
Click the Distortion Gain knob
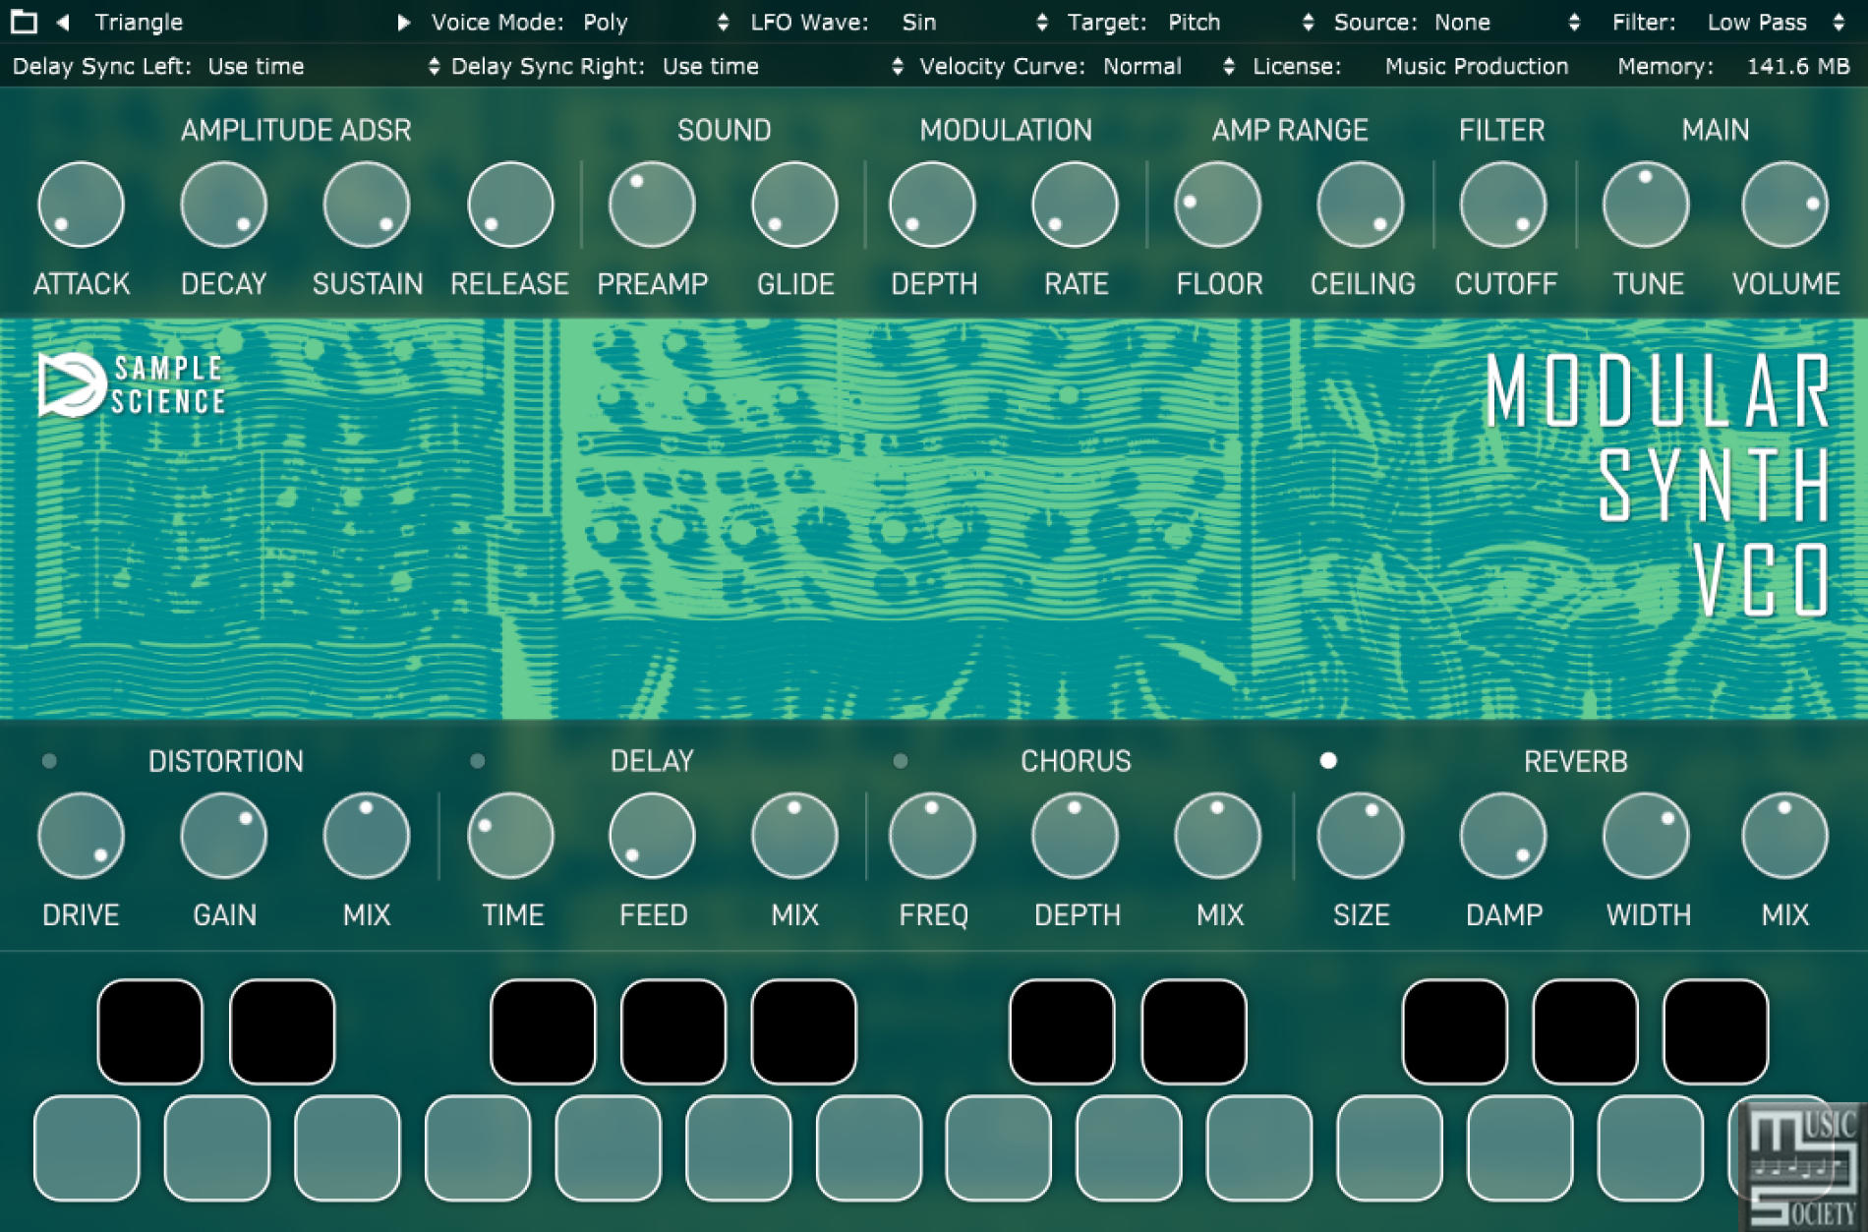pos(223,836)
